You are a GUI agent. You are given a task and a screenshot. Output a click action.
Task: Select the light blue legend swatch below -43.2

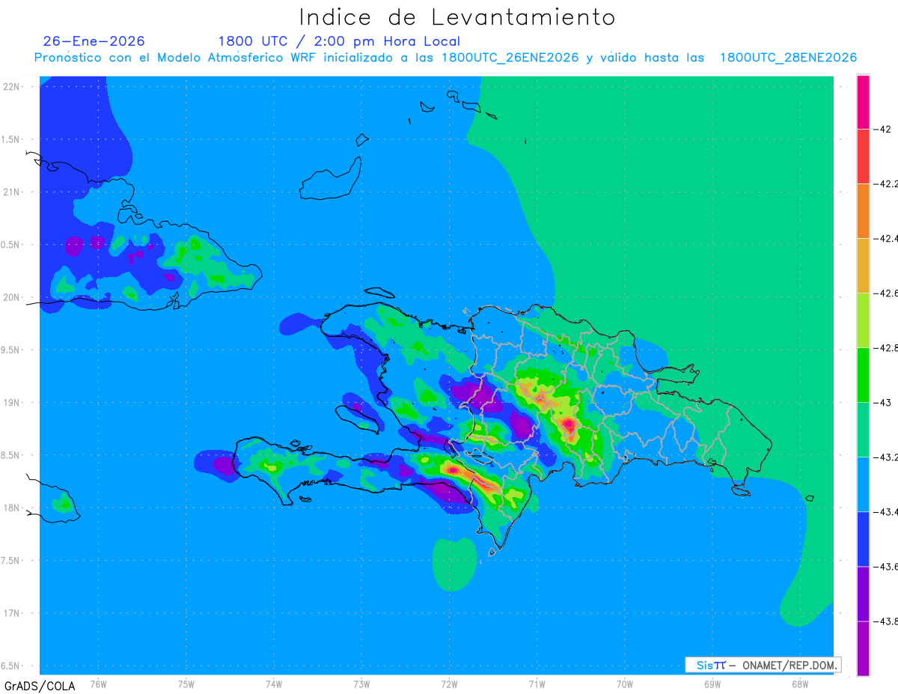(863, 484)
